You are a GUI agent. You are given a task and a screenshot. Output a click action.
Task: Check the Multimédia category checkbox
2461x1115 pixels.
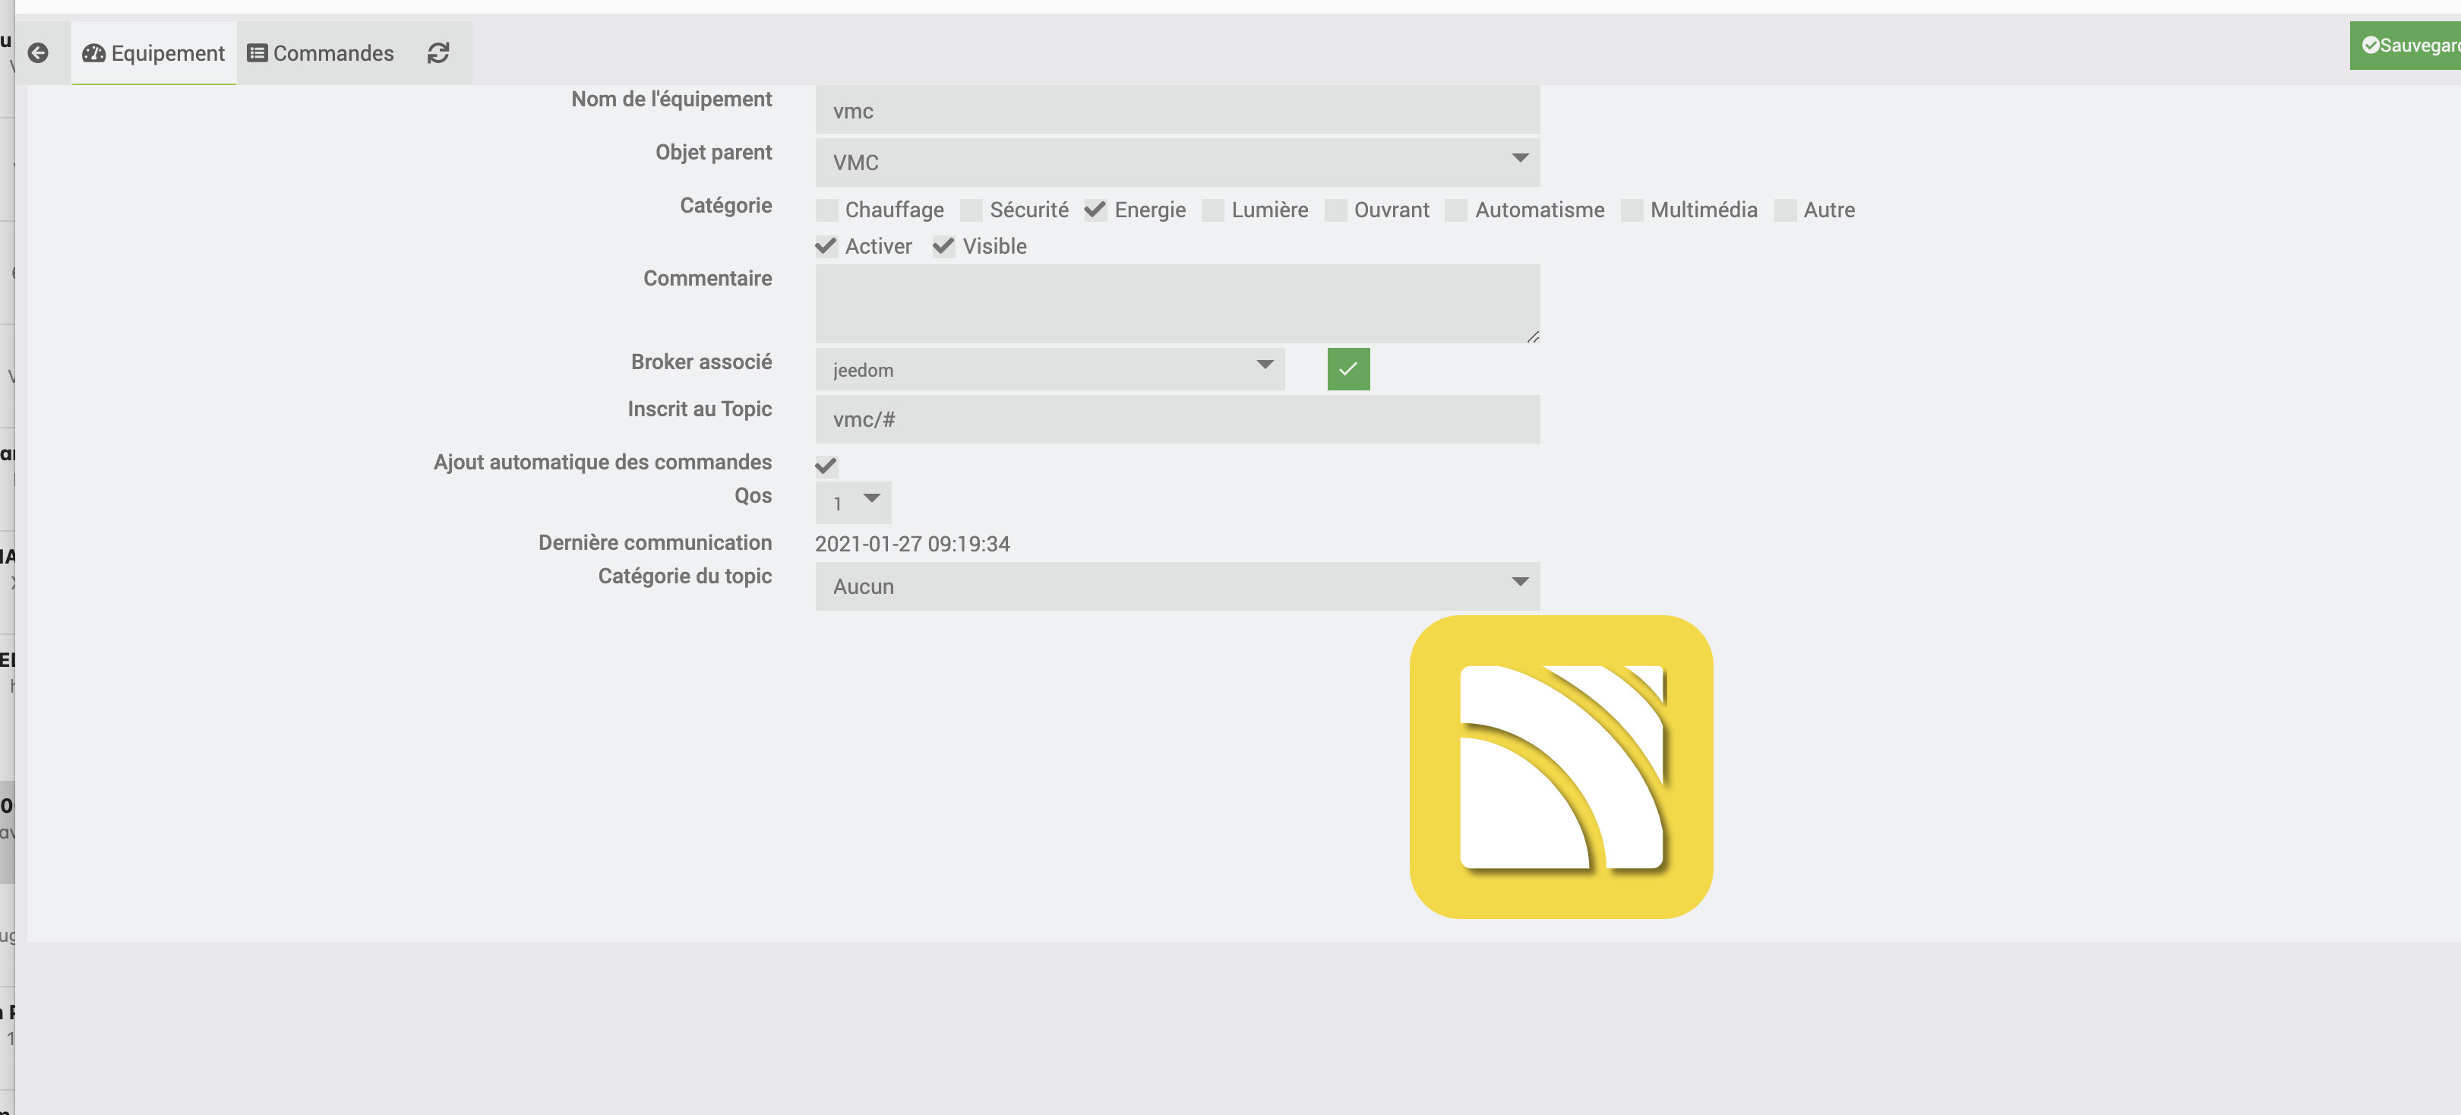click(1632, 210)
